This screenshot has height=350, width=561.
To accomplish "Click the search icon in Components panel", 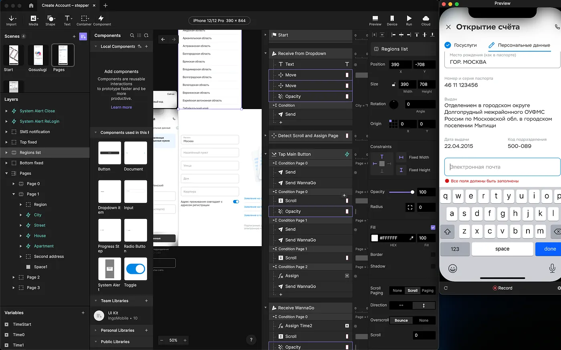I will coord(132,36).
